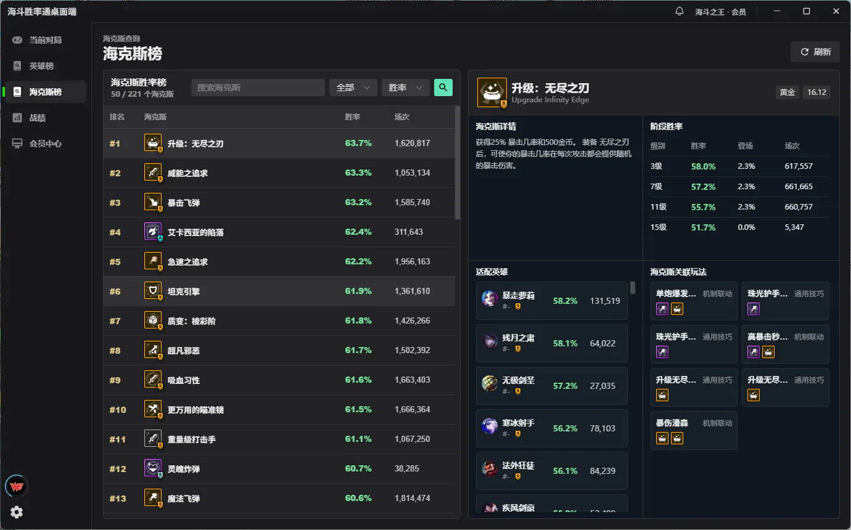The width and height of the screenshot is (851, 530).
Task: Open the 单炮爆发 related play card
Action: click(694, 301)
